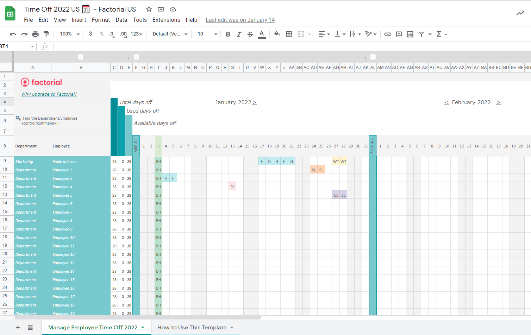Toggle italic formatting

239,34
